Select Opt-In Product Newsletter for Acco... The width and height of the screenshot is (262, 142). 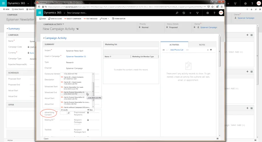click(76, 103)
